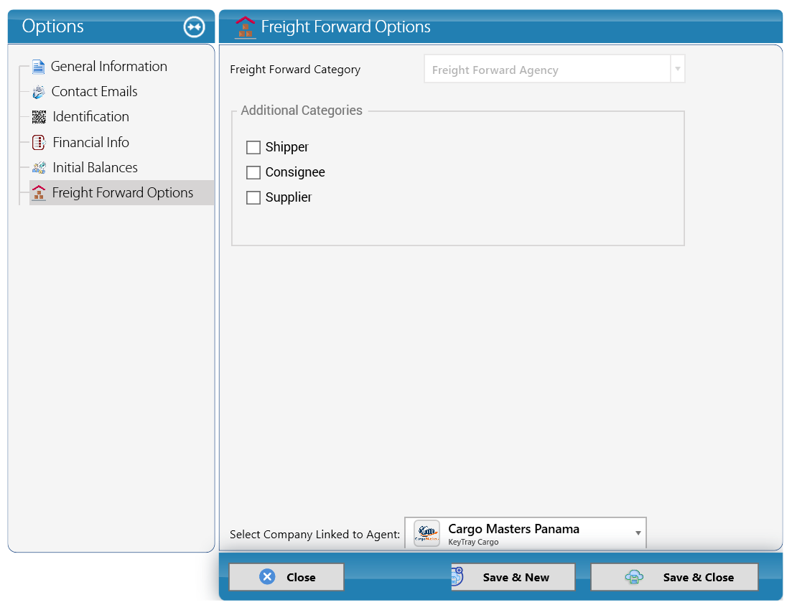Tick the Consignee checkbox
The width and height of the screenshot is (797, 610).
tap(253, 173)
